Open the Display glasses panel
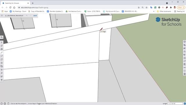This screenshot has height=105, width=186. pos(185,67)
